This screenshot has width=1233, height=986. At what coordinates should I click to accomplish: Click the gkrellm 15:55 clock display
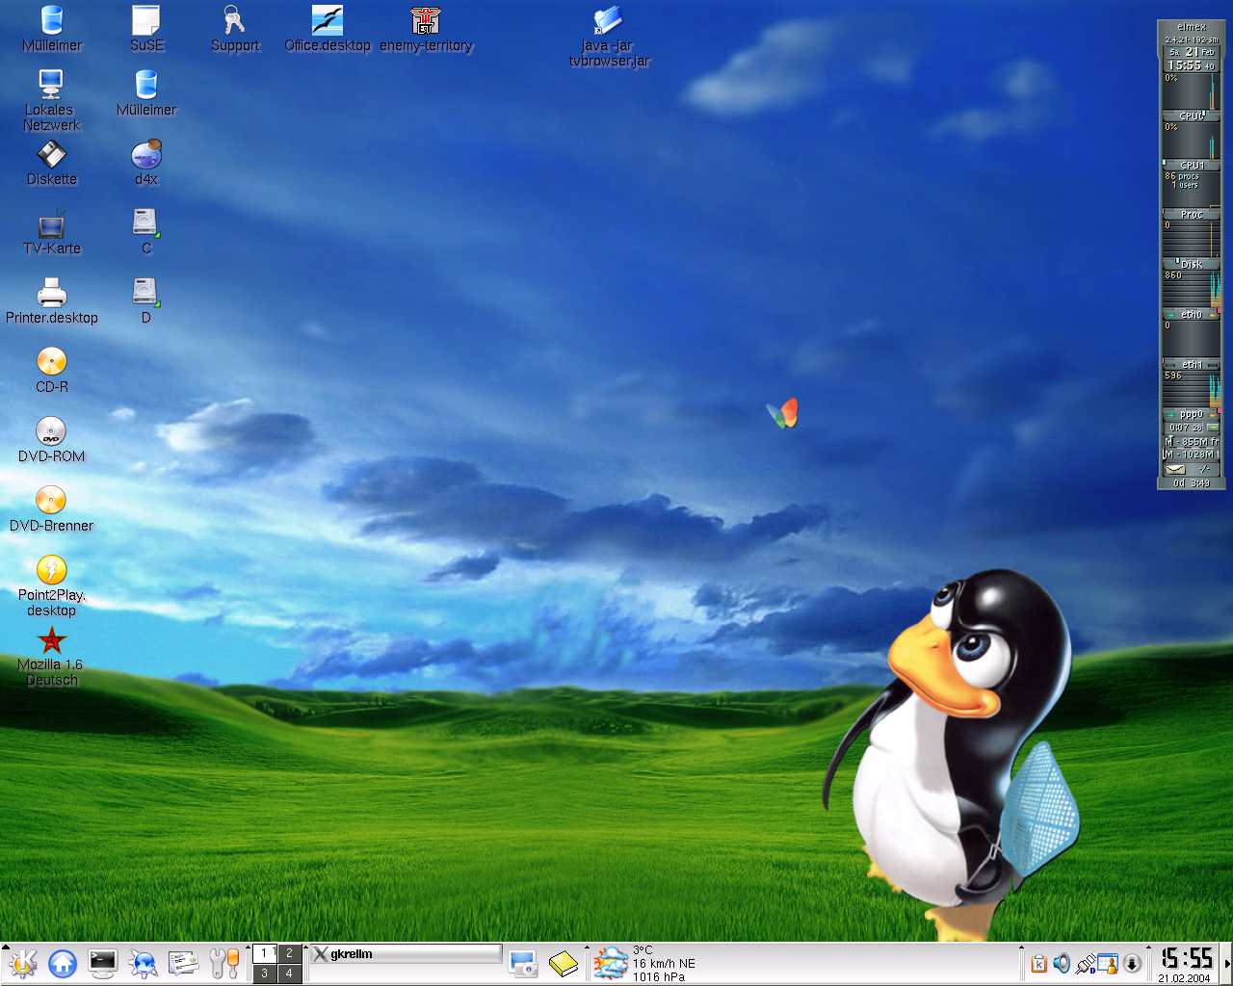pos(1193,65)
